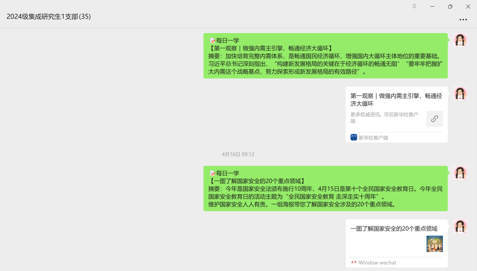This screenshot has width=477, height=271.
Task: Open sender avatar beside 做强内需 green message
Action: tap(460, 41)
